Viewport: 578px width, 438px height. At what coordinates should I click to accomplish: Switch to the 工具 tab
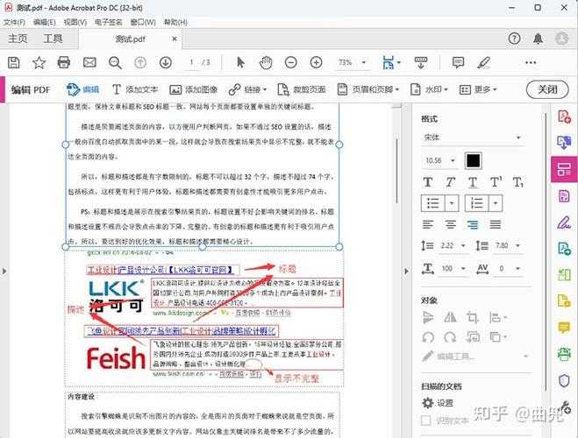coord(53,39)
